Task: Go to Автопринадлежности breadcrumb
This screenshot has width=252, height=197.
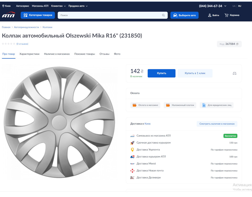Action: (x=26, y=27)
